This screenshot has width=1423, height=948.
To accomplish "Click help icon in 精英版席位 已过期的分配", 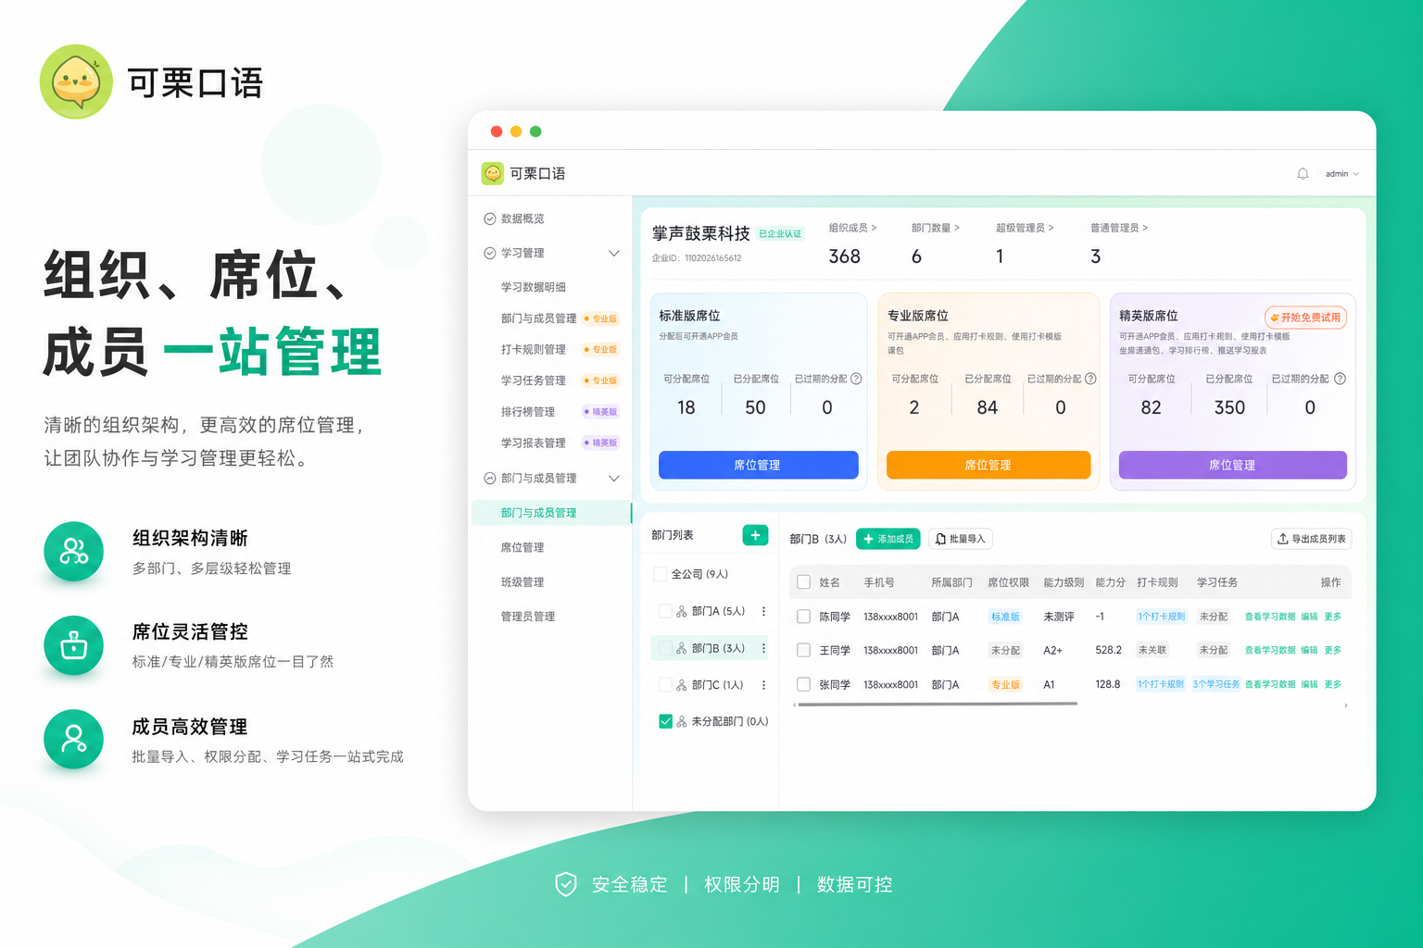I will coord(1340,379).
